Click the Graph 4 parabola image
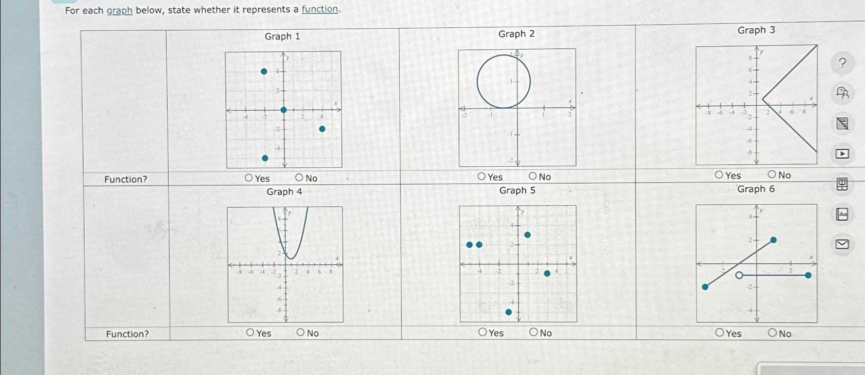865x375 pixels. [285, 264]
